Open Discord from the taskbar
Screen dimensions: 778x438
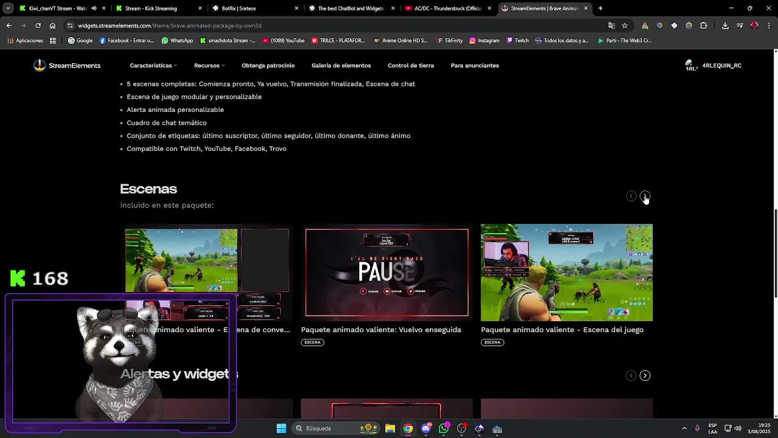(426, 428)
